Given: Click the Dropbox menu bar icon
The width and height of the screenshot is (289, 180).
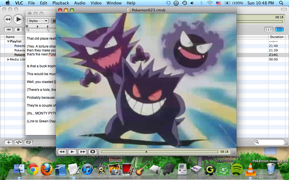Looking at the screenshot, I should click(168, 3).
